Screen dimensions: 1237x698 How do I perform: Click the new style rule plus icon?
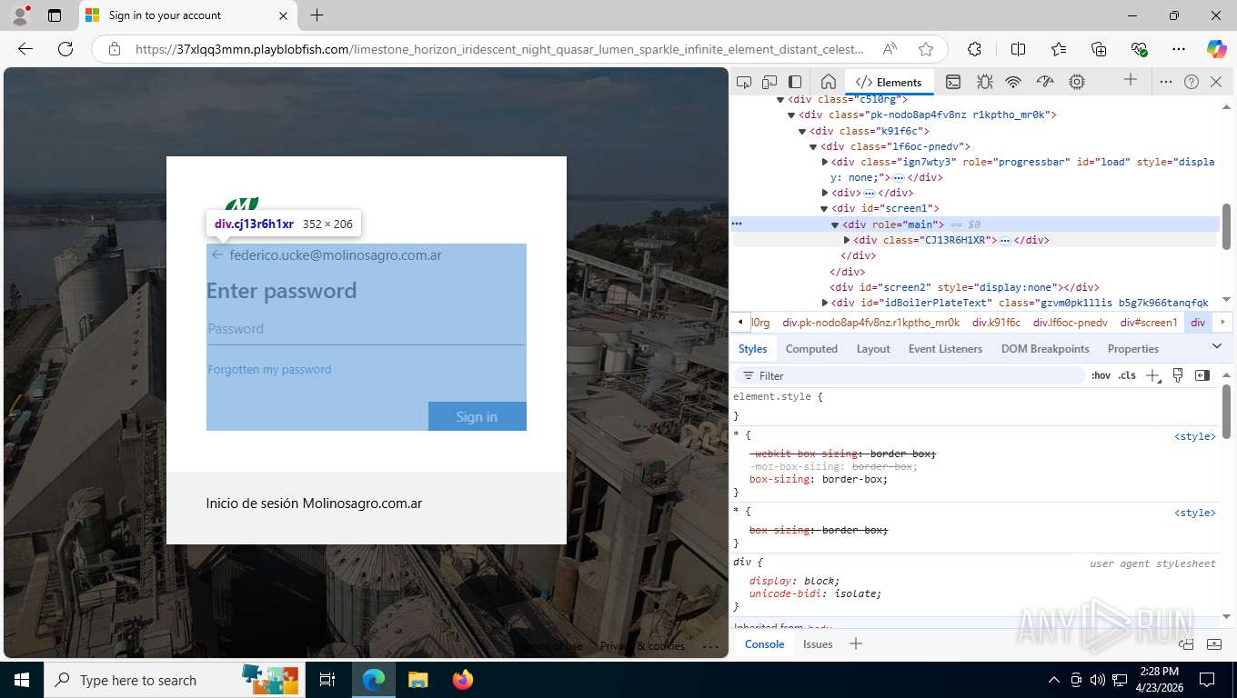pyautogui.click(x=1152, y=375)
